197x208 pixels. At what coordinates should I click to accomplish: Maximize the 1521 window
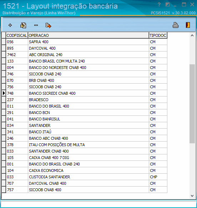click(184, 5)
